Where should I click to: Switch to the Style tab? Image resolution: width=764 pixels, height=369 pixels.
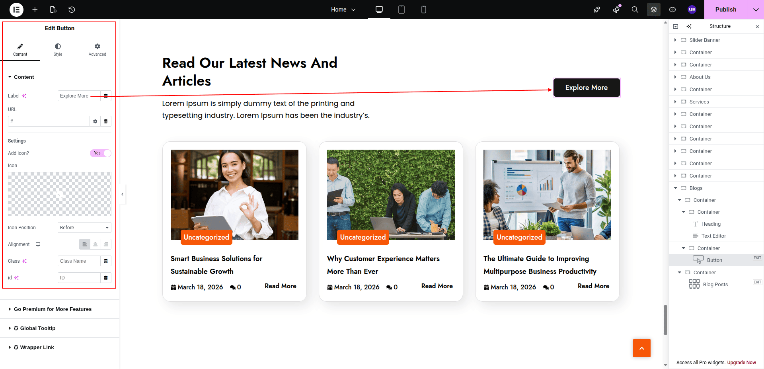tap(58, 50)
